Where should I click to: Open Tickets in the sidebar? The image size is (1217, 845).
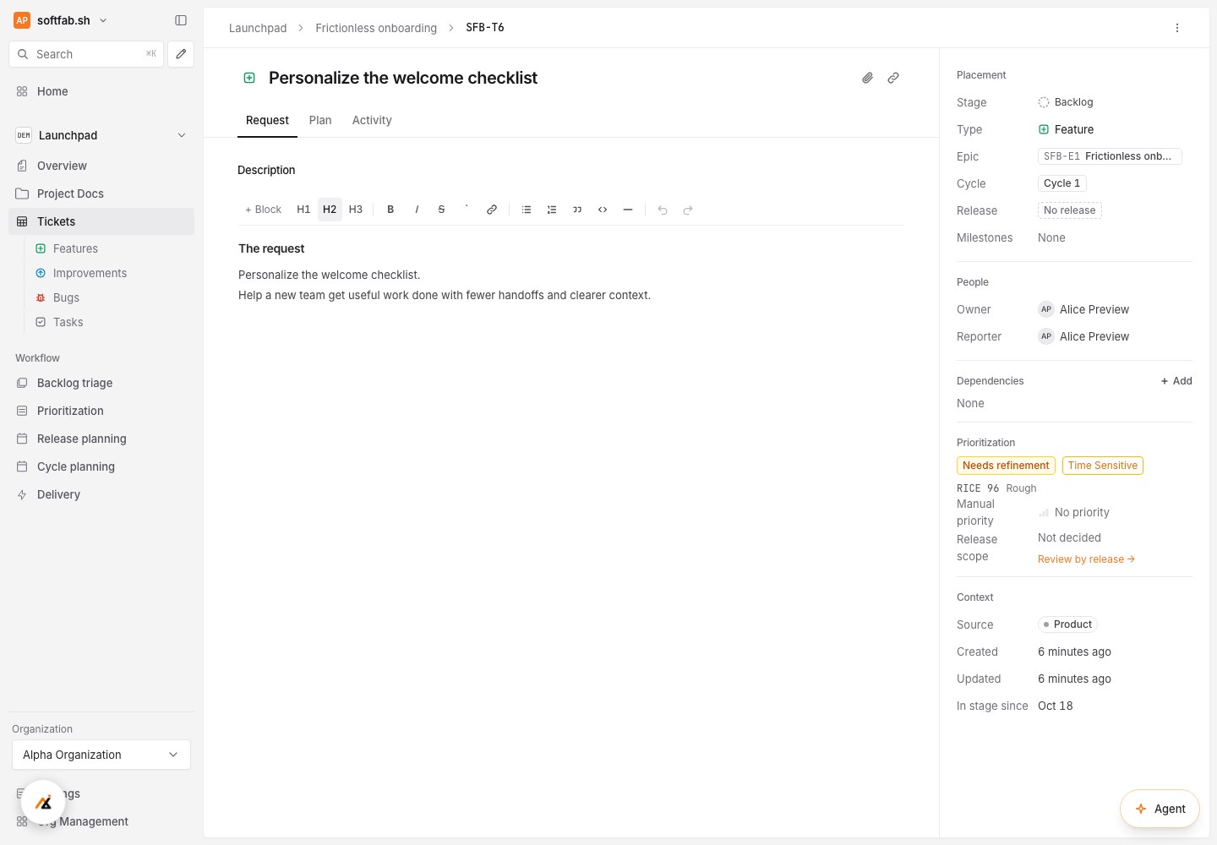101,221
